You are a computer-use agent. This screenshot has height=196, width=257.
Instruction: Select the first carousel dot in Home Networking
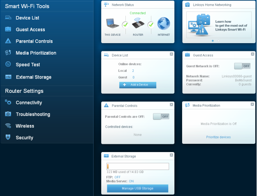tap(213, 41)
